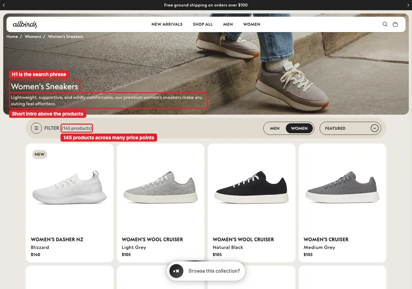412x289 pixels.
Task: Click the Natural Black color name
Action: (x=228, y=247)
